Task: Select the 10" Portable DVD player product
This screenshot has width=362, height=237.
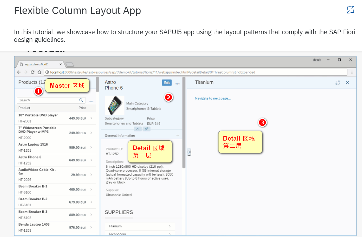Action: coord(55,118)
